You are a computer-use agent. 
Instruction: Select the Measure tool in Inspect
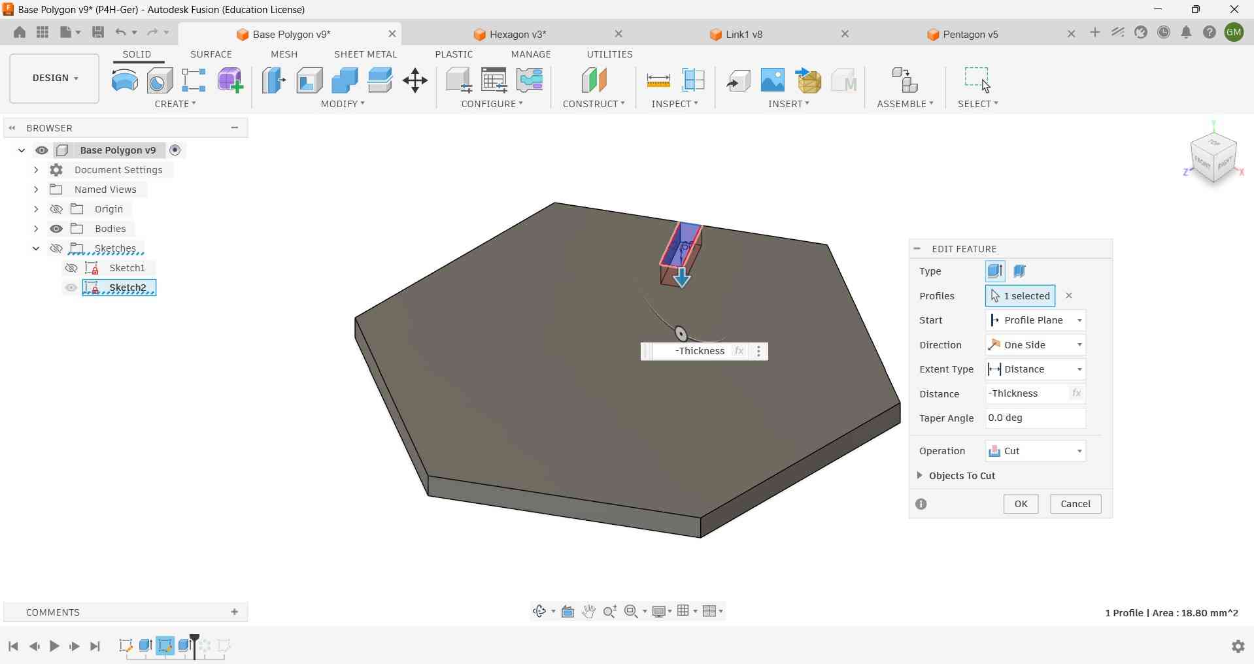tap(658, 80)
